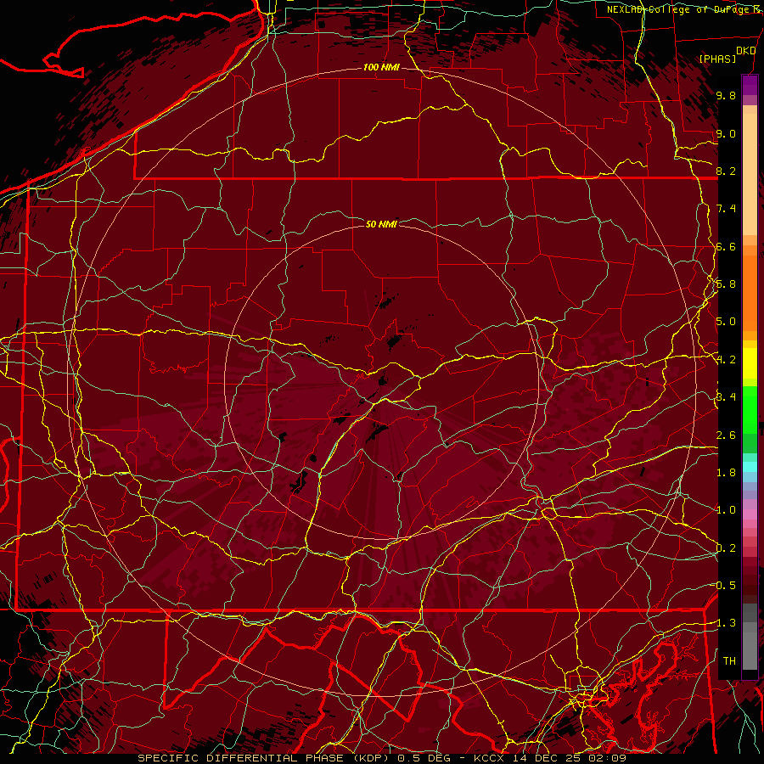Click the 2.6 scale value

click(x=726, y=435)
